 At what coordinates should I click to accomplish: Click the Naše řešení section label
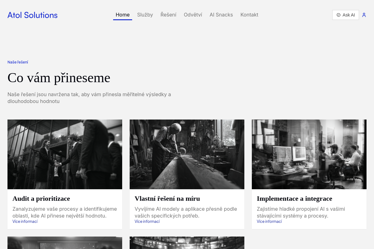[18, 62]
